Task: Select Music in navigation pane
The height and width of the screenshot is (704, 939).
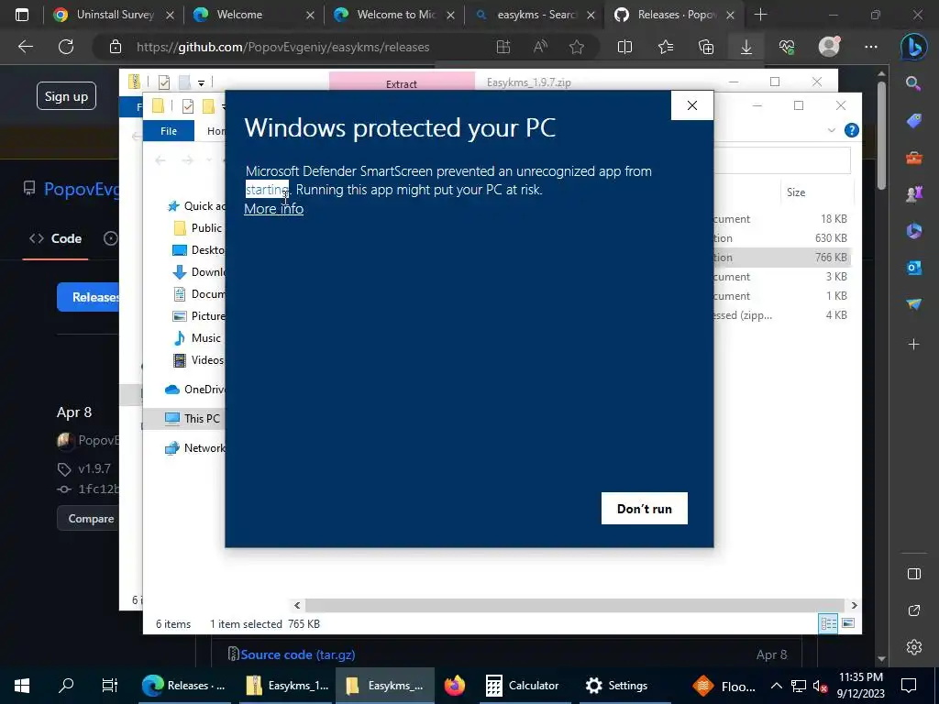Action: point(197,338)
